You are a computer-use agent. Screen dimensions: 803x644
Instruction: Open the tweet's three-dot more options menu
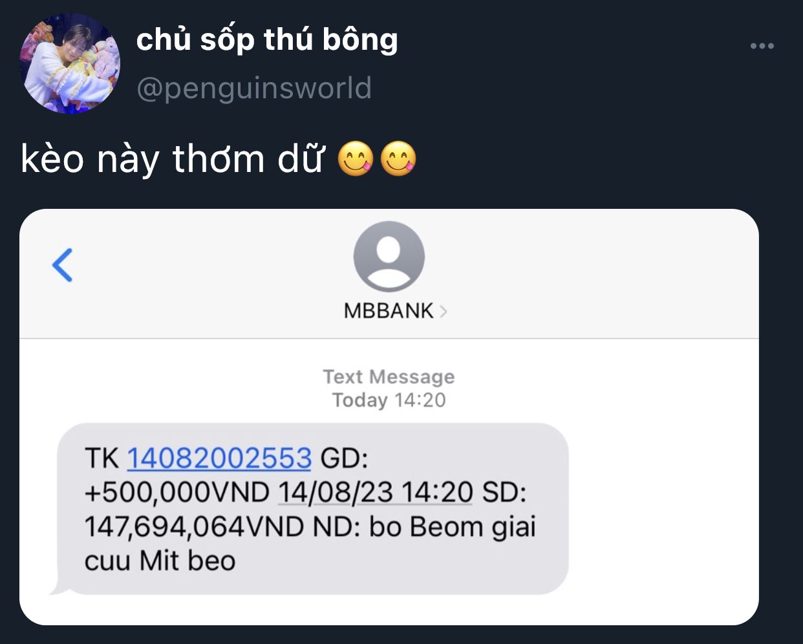click(762, 46)
